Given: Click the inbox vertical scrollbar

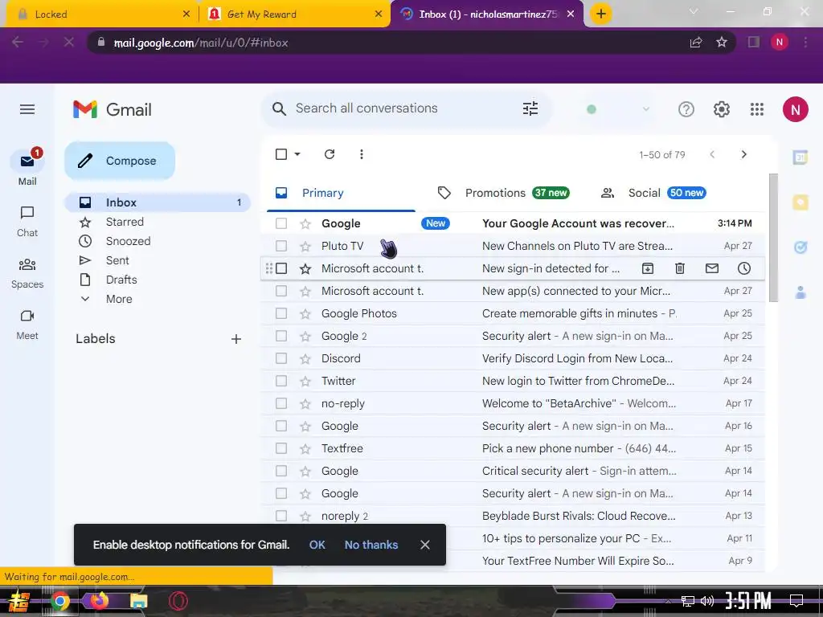Looking at the screenshot, I should (773, 238).
